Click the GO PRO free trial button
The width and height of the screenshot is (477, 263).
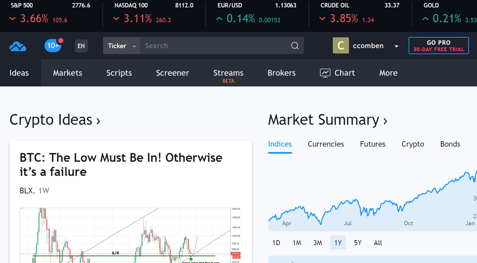coord(438,45)
